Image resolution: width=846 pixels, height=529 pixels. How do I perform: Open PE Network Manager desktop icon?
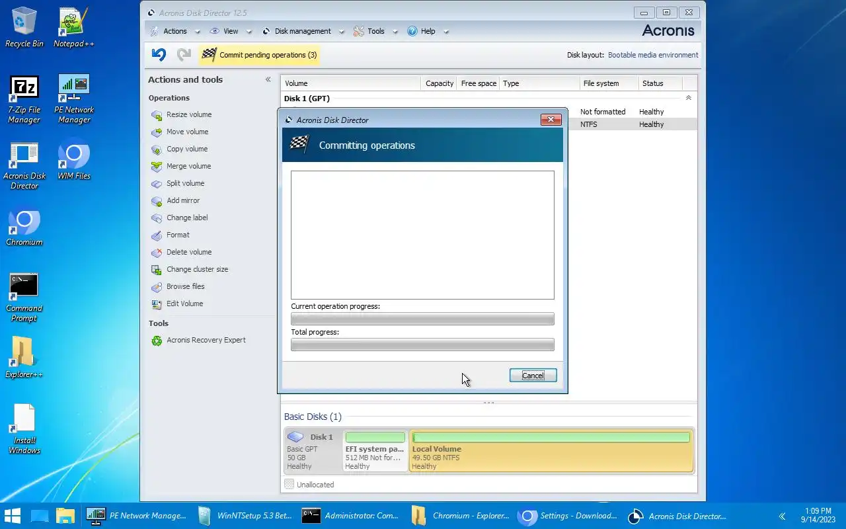click(x=74, y=99)
